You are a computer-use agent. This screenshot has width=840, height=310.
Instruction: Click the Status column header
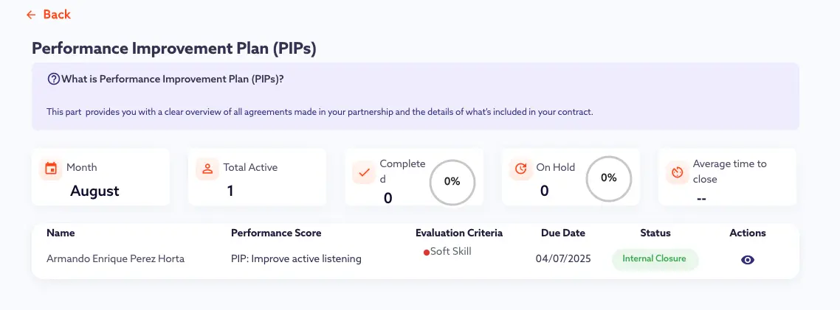[655, 233]
